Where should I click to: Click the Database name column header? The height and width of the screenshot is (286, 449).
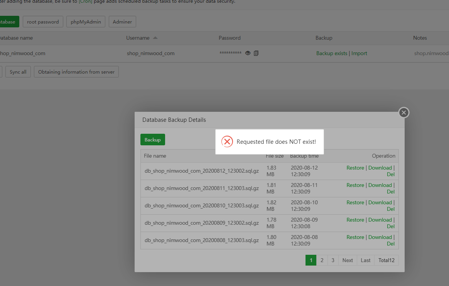click(x=16, y=38)
